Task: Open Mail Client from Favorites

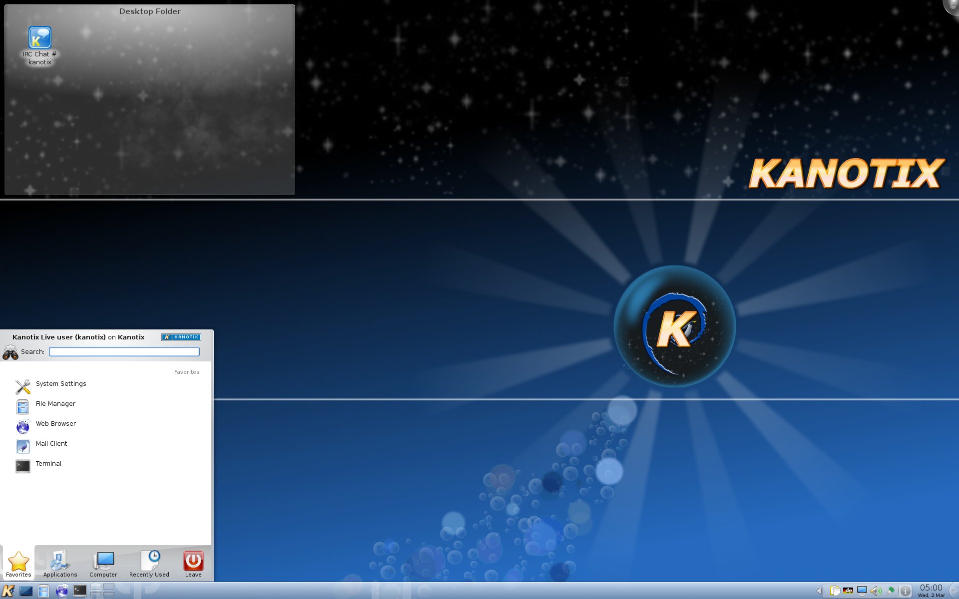Action: (51, 444)
